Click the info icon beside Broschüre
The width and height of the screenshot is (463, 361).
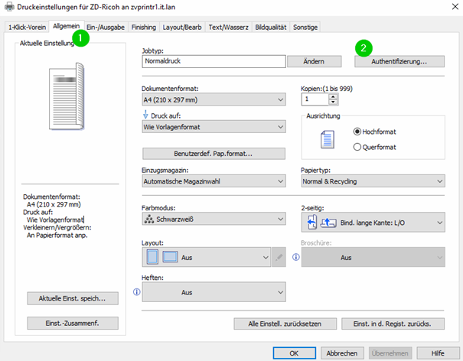(296, 257)
